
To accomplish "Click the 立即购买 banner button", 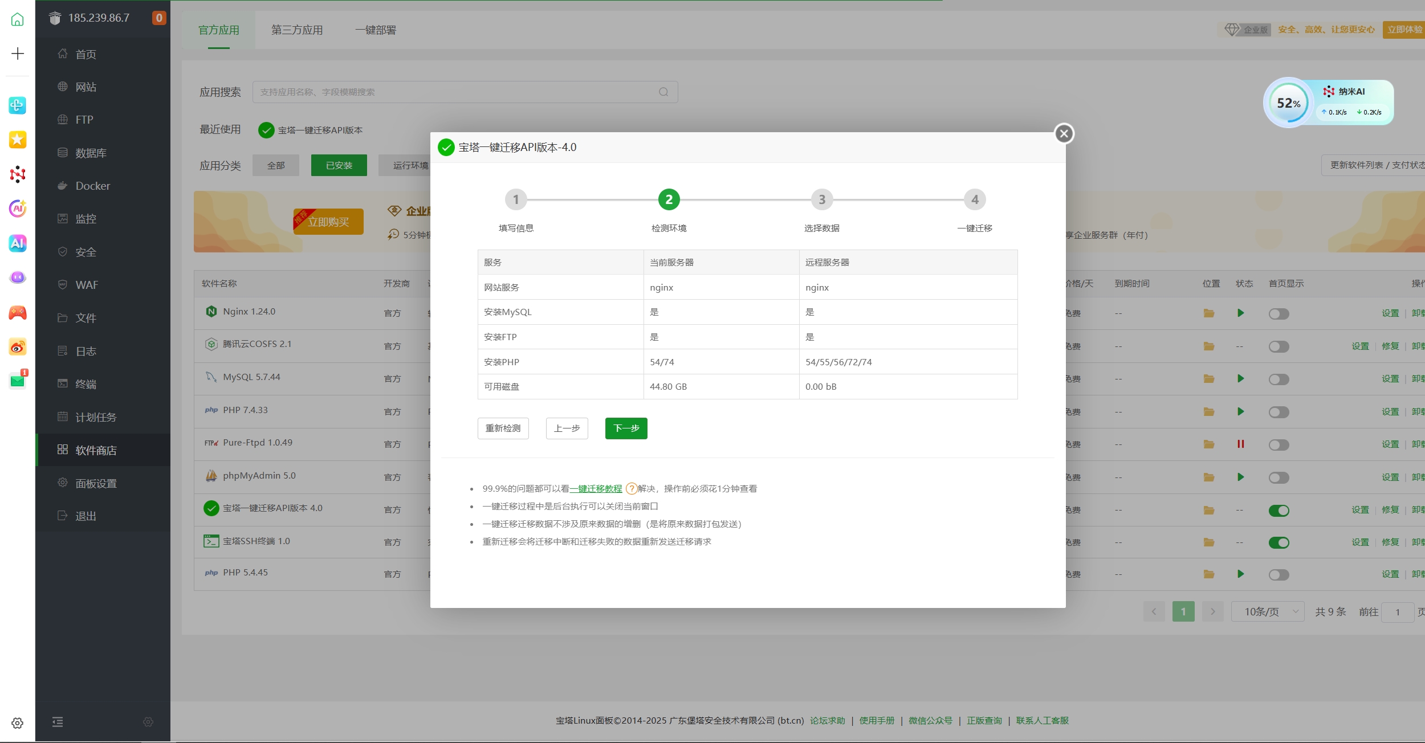I will [x=328, y=222].
